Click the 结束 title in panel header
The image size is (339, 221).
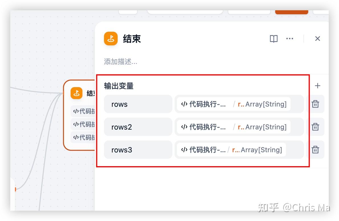132,39
